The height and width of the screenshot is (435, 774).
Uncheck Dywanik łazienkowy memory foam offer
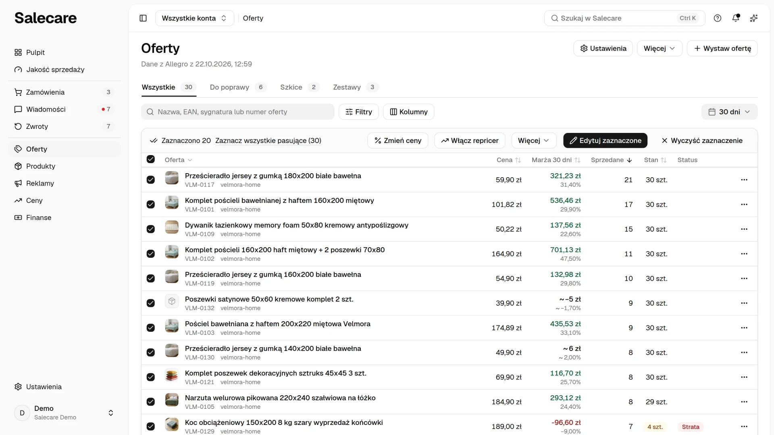coord(151,229)
